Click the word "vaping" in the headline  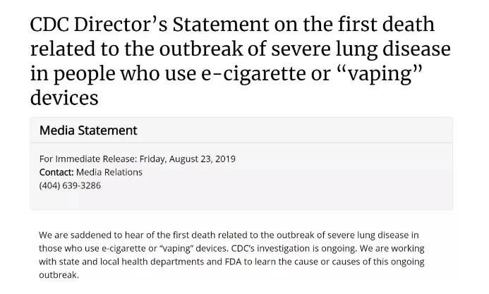(x=380, y=74)
